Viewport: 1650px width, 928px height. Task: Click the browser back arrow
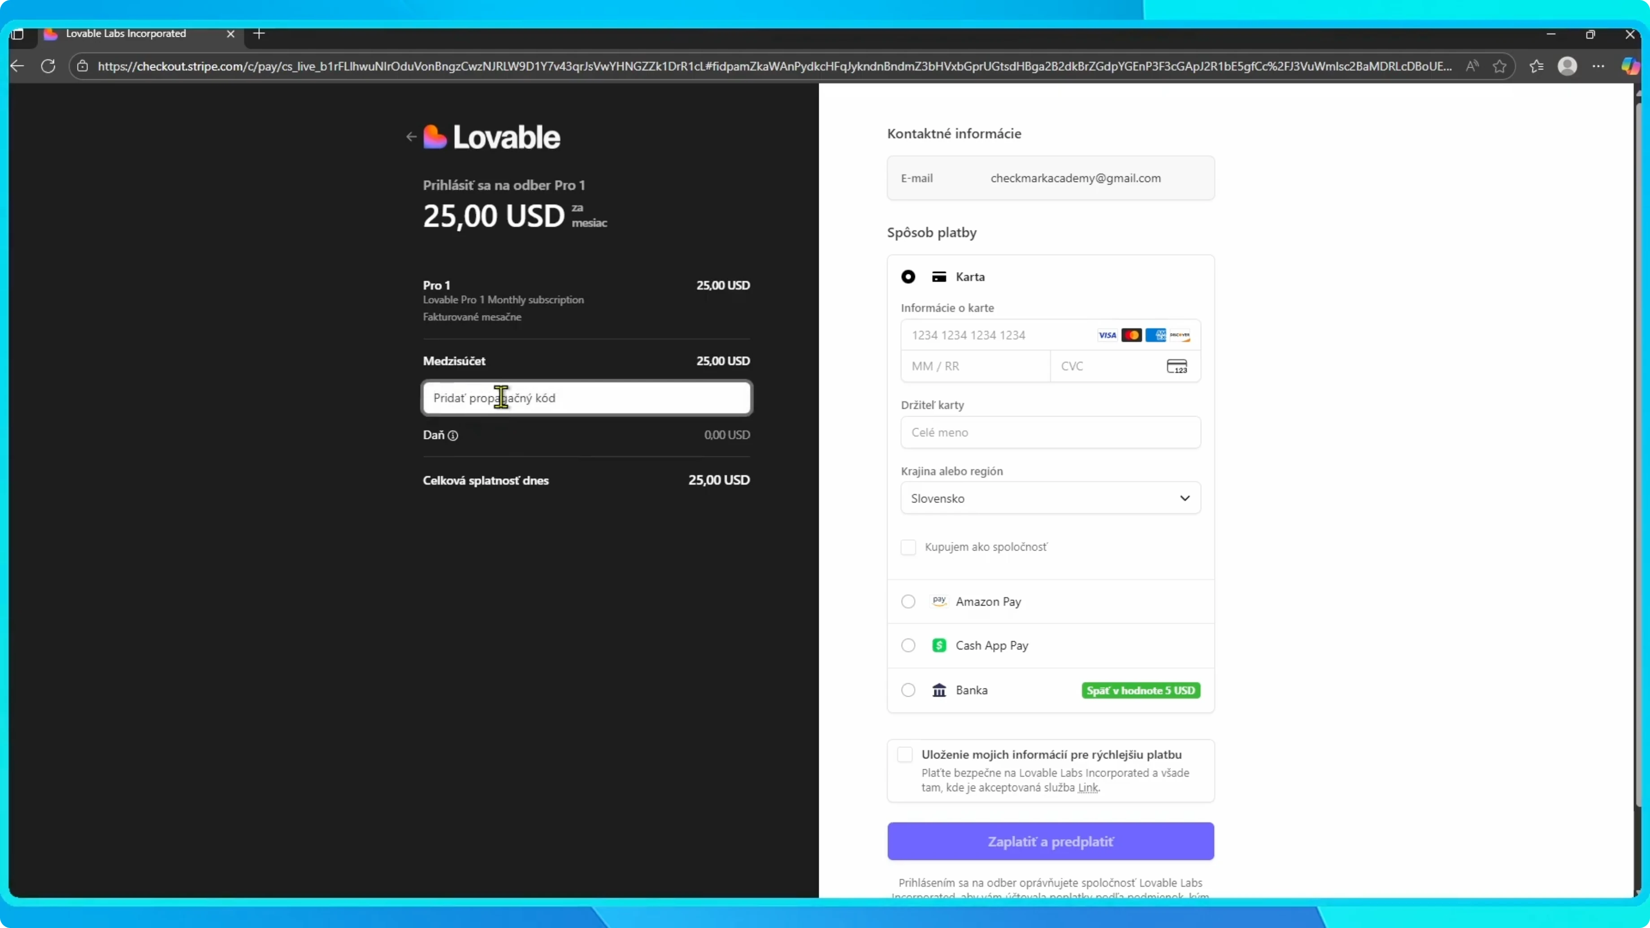tap(17, 66)
